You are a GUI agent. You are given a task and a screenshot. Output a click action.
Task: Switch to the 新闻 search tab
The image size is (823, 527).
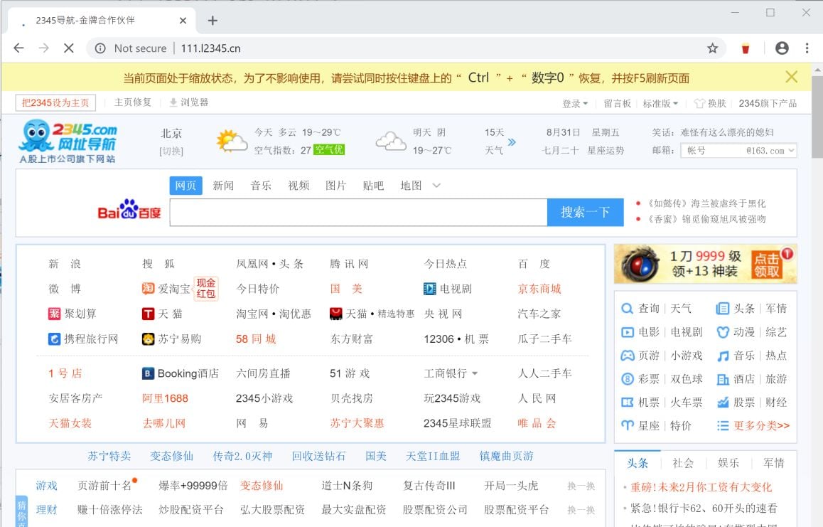[x=225, y=185]
